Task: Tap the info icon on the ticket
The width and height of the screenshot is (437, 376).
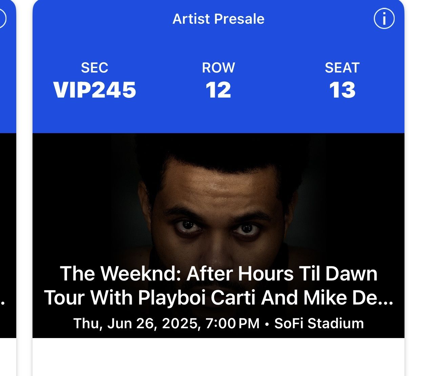Action: pyautogui.click(x=384, y=19)
